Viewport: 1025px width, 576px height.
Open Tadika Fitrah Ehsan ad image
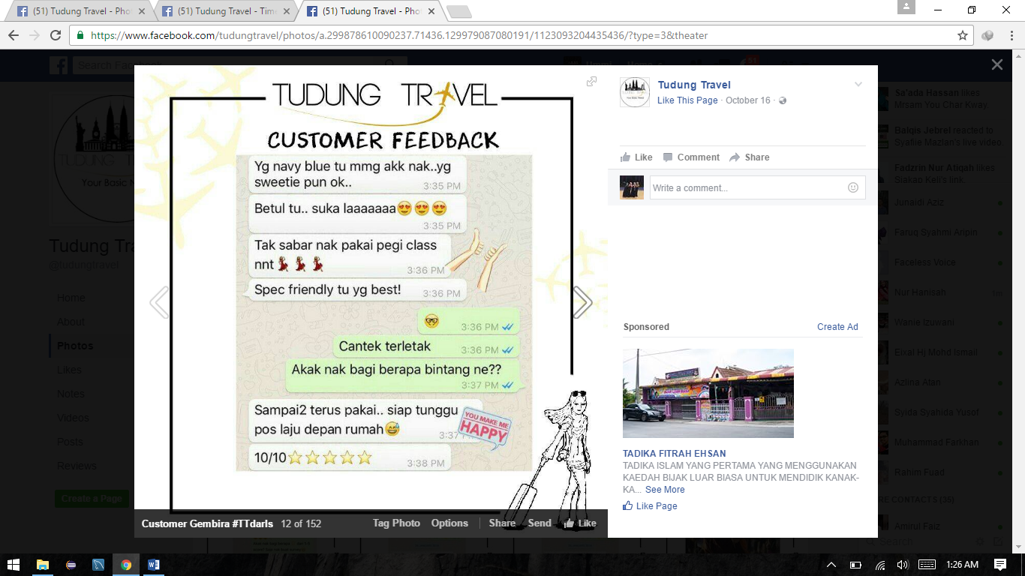(x=708, y=393)
